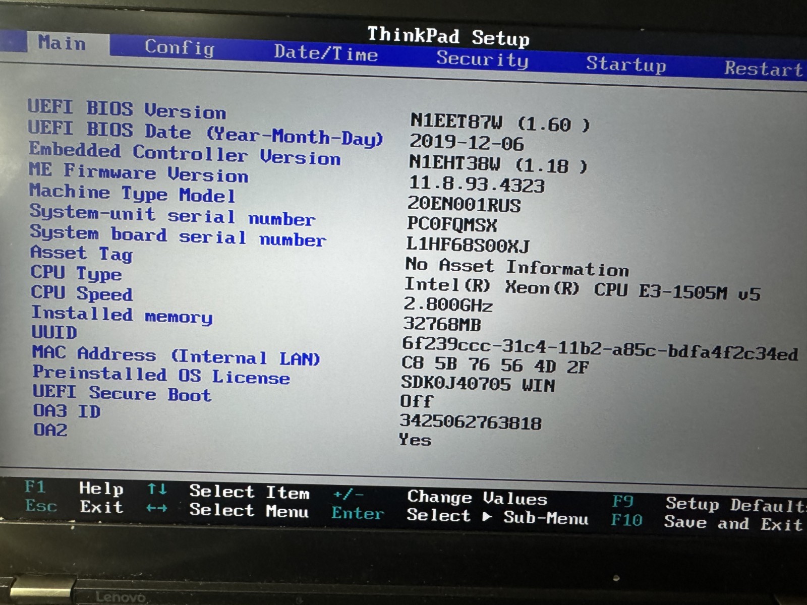Select UEFI Secure Boot label

click(x=122, y=393)
